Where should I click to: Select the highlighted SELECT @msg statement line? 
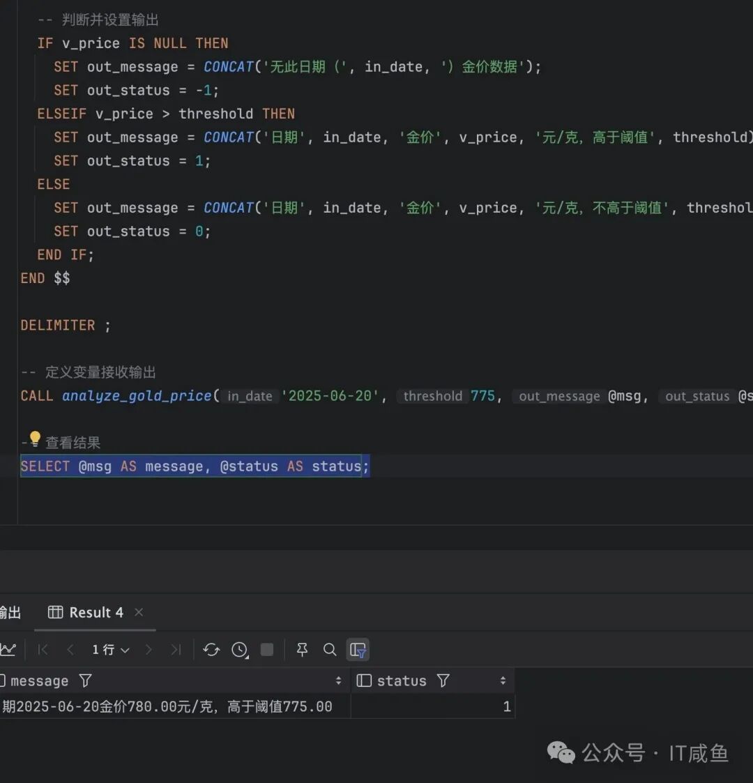tap(194, 466)
